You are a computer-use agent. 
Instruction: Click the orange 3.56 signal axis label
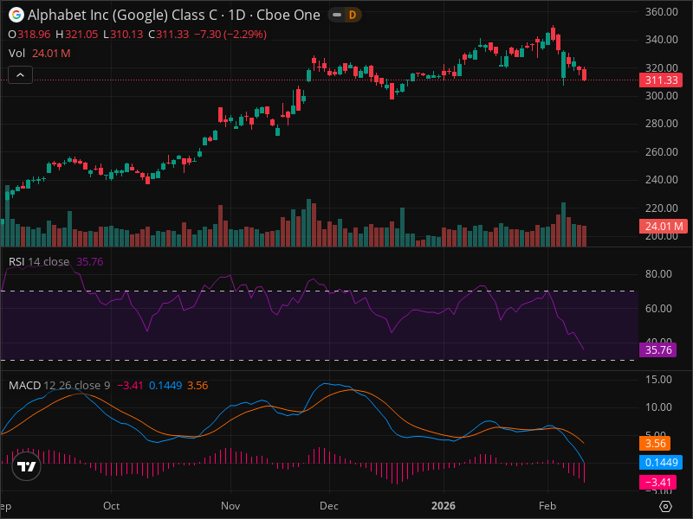655,443
